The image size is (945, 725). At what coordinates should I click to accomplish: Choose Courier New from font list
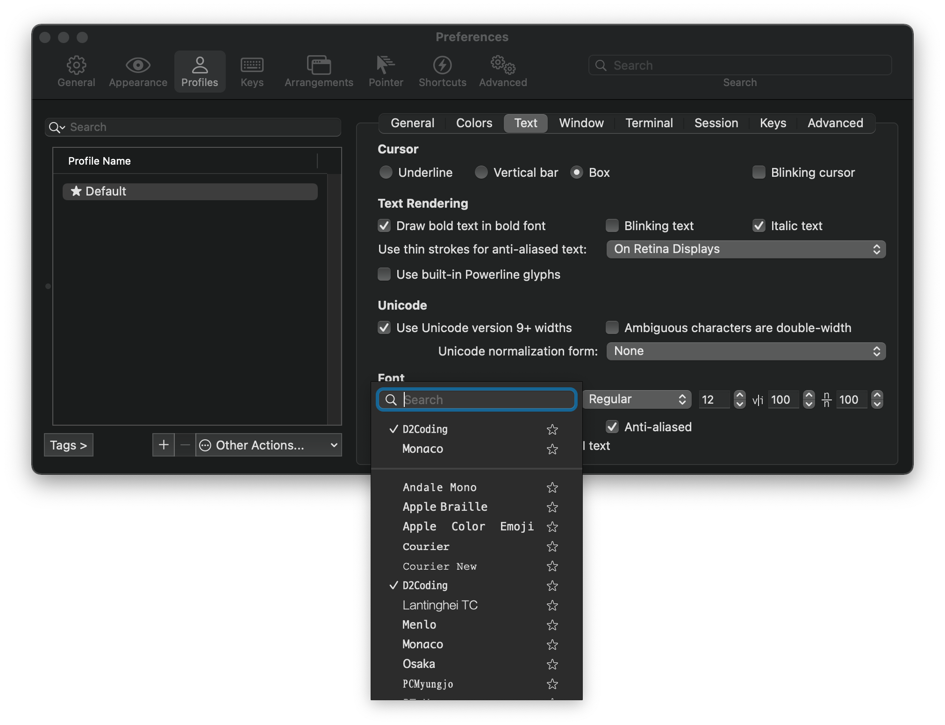(439, 566)
